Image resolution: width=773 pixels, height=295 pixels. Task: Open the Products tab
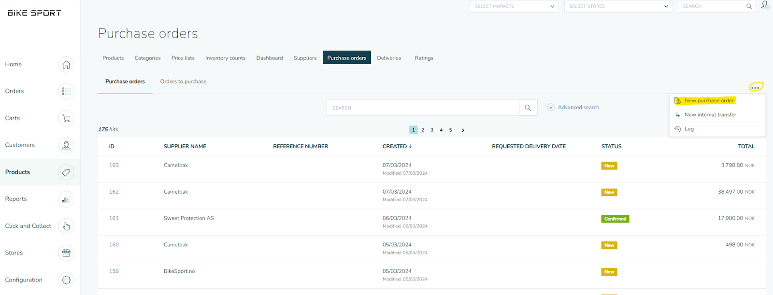pos(113,58)
